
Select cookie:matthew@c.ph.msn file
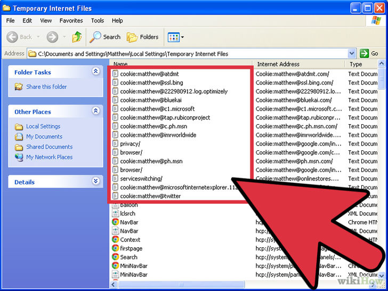153,126
